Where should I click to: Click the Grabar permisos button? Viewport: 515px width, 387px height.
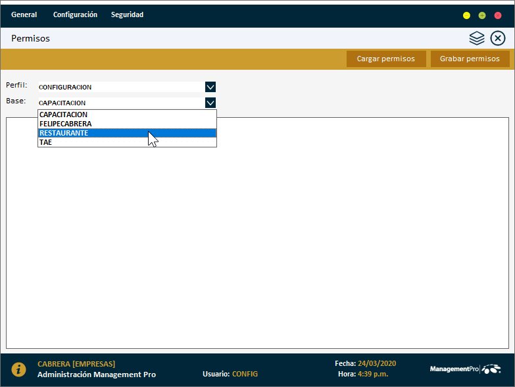click(470, 59)
